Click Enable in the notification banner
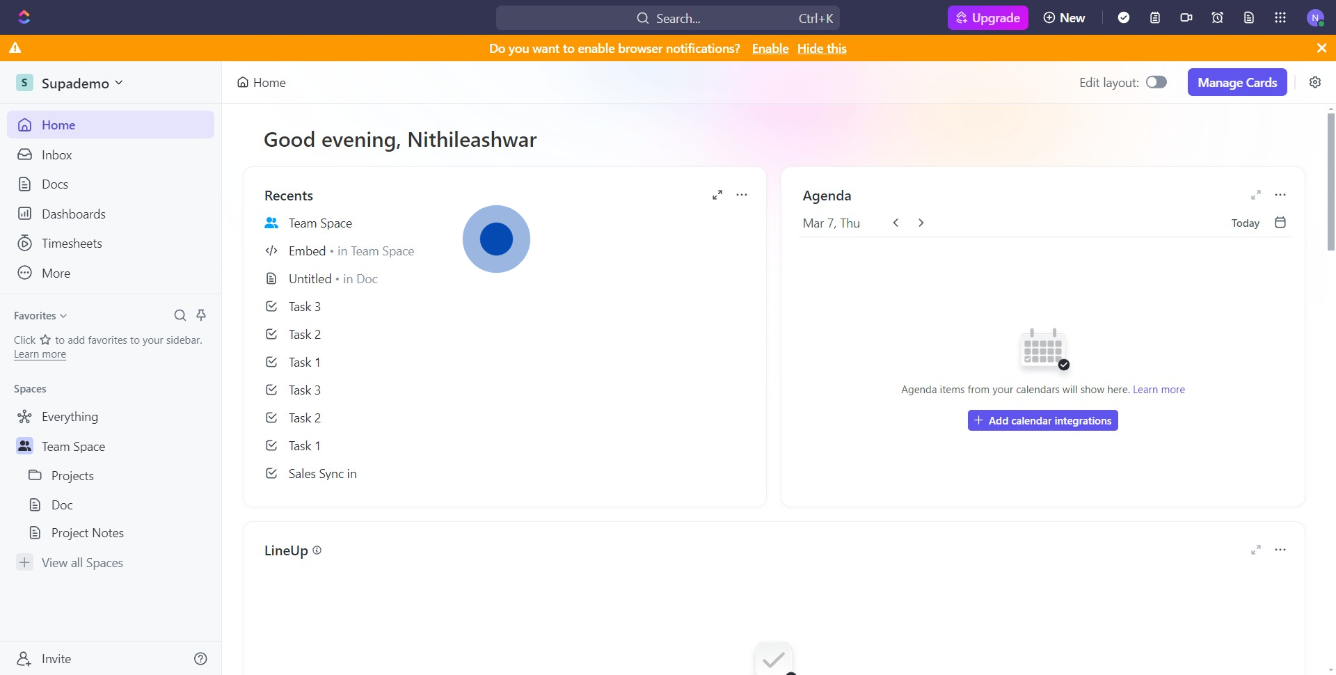Image resolution: width=1336 pixels, height=675 pixels. (x=770, y=48)
